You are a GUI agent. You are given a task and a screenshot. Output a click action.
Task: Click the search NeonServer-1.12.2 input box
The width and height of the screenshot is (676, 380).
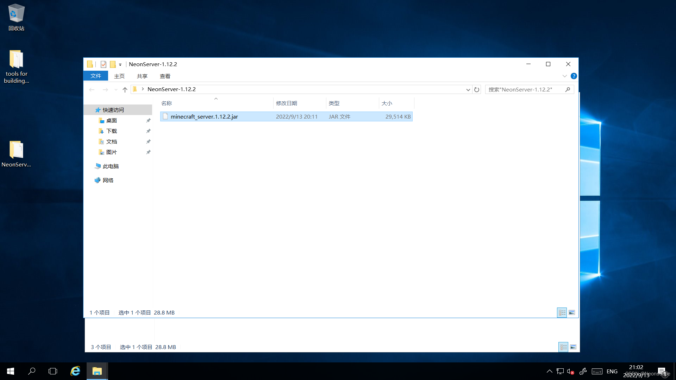[x=525, y=90]
